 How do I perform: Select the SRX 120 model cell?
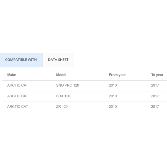63,96
